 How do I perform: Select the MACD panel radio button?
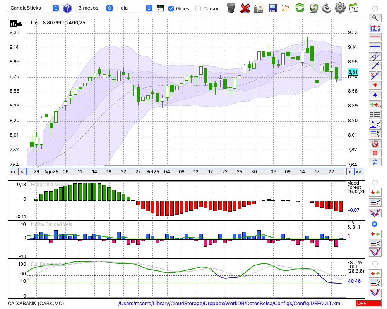[x=375, y=183]
